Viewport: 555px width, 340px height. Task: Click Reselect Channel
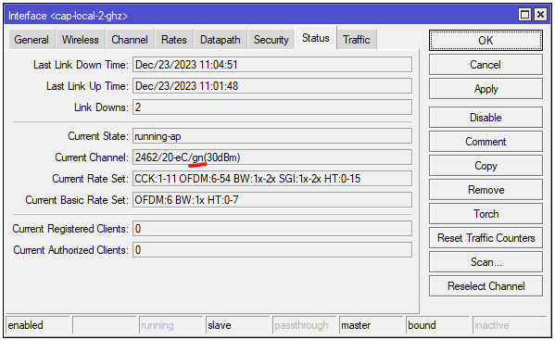[486, 286]
